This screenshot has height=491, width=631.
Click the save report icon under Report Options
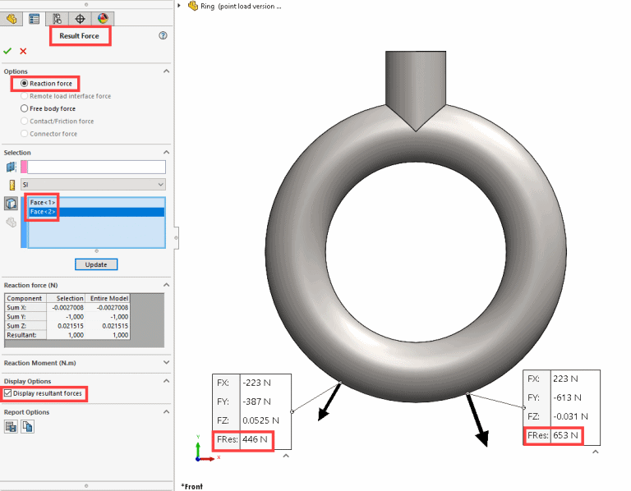(12, 427)
